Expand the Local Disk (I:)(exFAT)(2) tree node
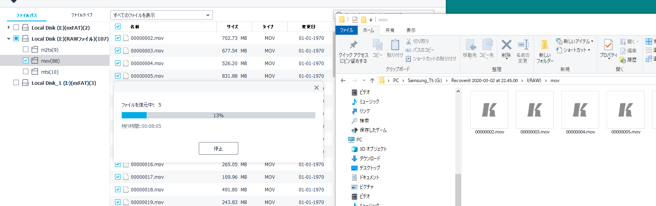The image size is (656, 206). pos(9,28)
